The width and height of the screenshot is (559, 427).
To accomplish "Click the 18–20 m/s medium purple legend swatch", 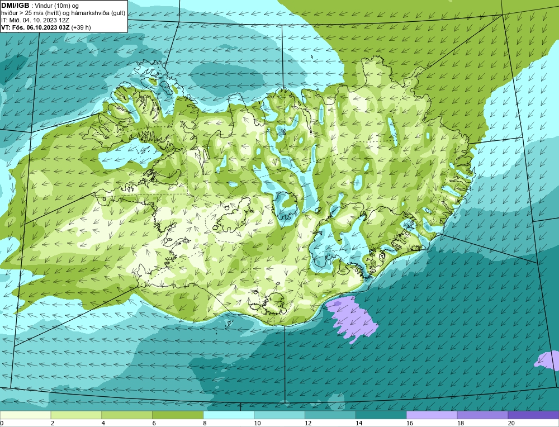I will point(482,415).
